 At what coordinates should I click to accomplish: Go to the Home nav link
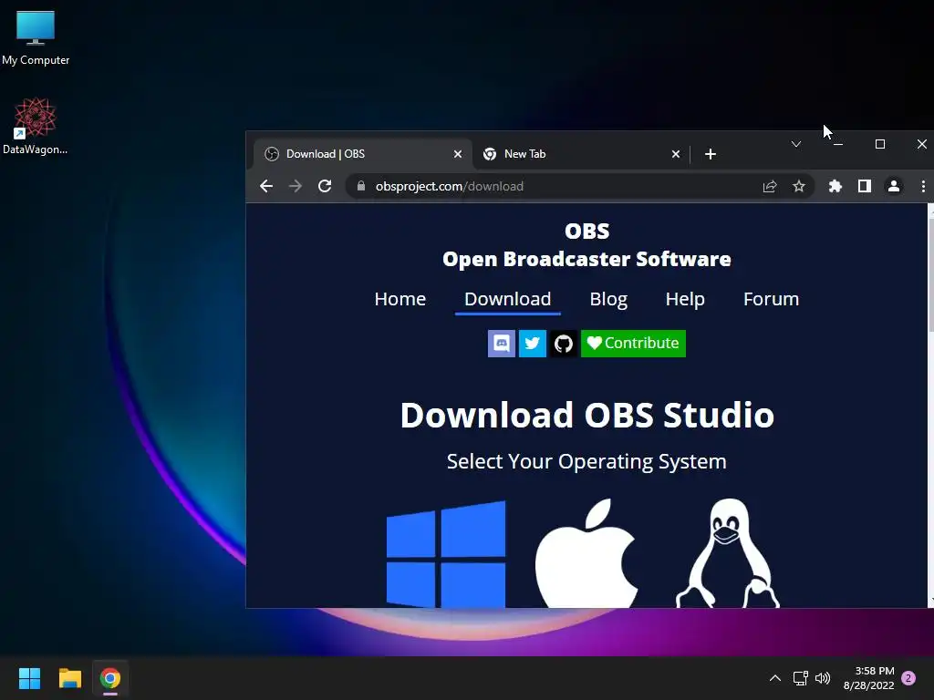point(400,299)
